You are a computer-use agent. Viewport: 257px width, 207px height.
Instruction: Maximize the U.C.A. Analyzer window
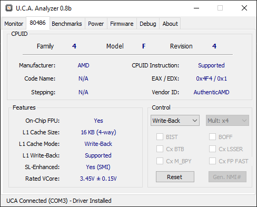tap(220, 8)
